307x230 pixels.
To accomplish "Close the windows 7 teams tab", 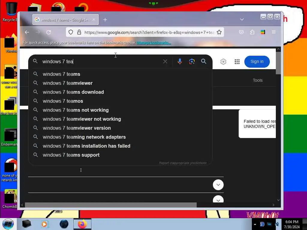I will coord(94,19).
